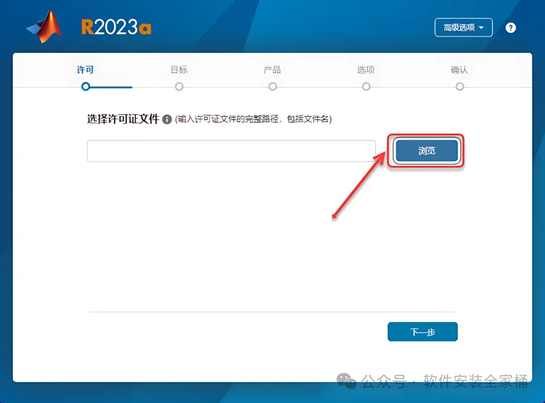Screen dimensions: 545x403
Task: Click the MATLAB logo icon
Action: [45, 27]
